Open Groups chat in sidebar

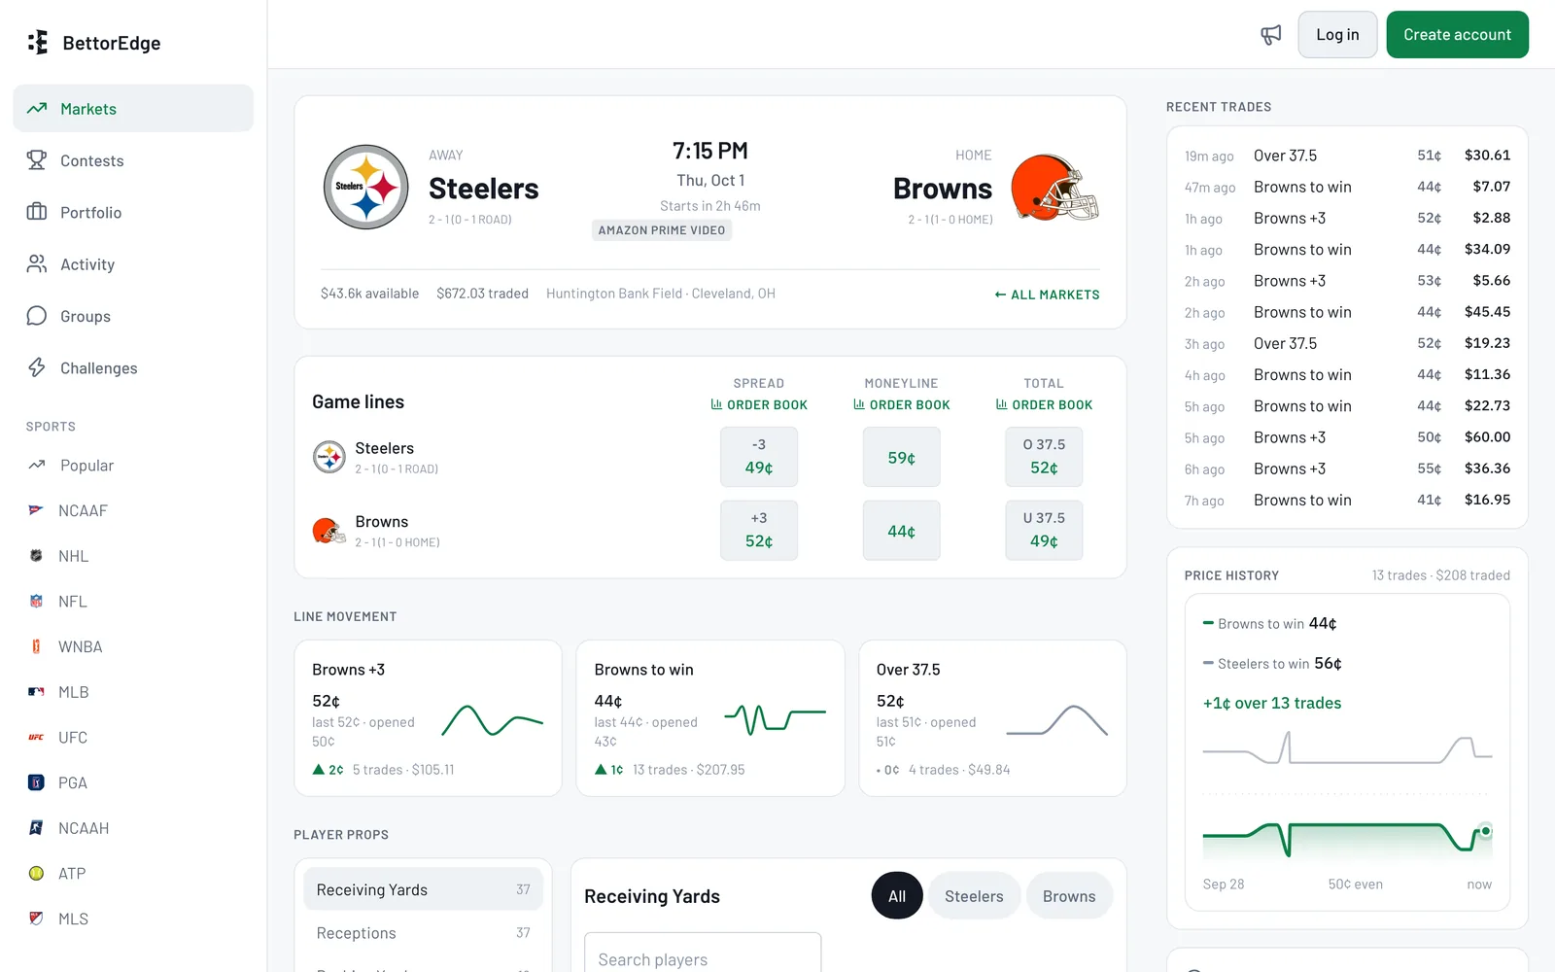click(x=133, y=316)
